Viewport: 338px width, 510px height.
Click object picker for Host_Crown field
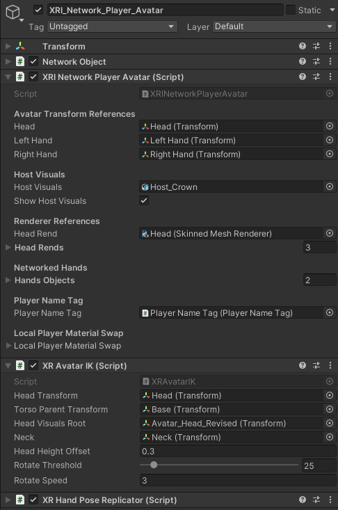330,186
